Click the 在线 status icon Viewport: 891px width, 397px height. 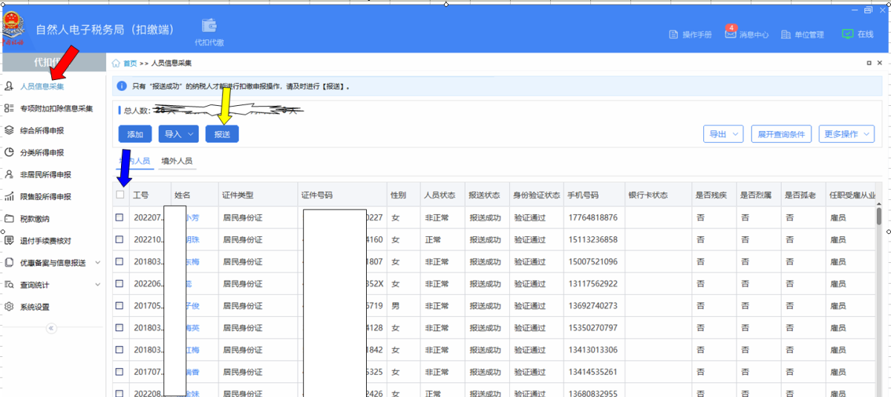click(847, 34)
